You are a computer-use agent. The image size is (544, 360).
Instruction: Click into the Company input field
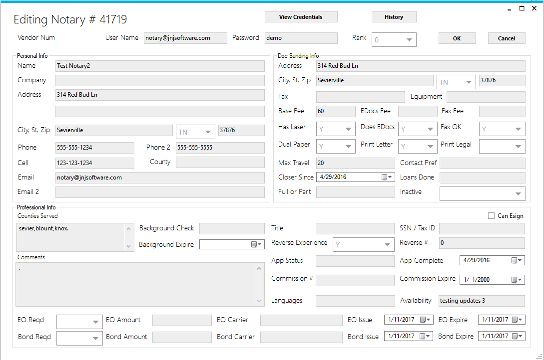(160, 81)
